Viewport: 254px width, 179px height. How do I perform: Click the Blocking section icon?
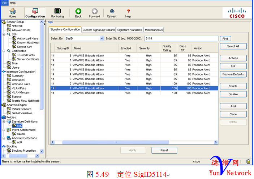pyautogui.click(x=4, y=146)
